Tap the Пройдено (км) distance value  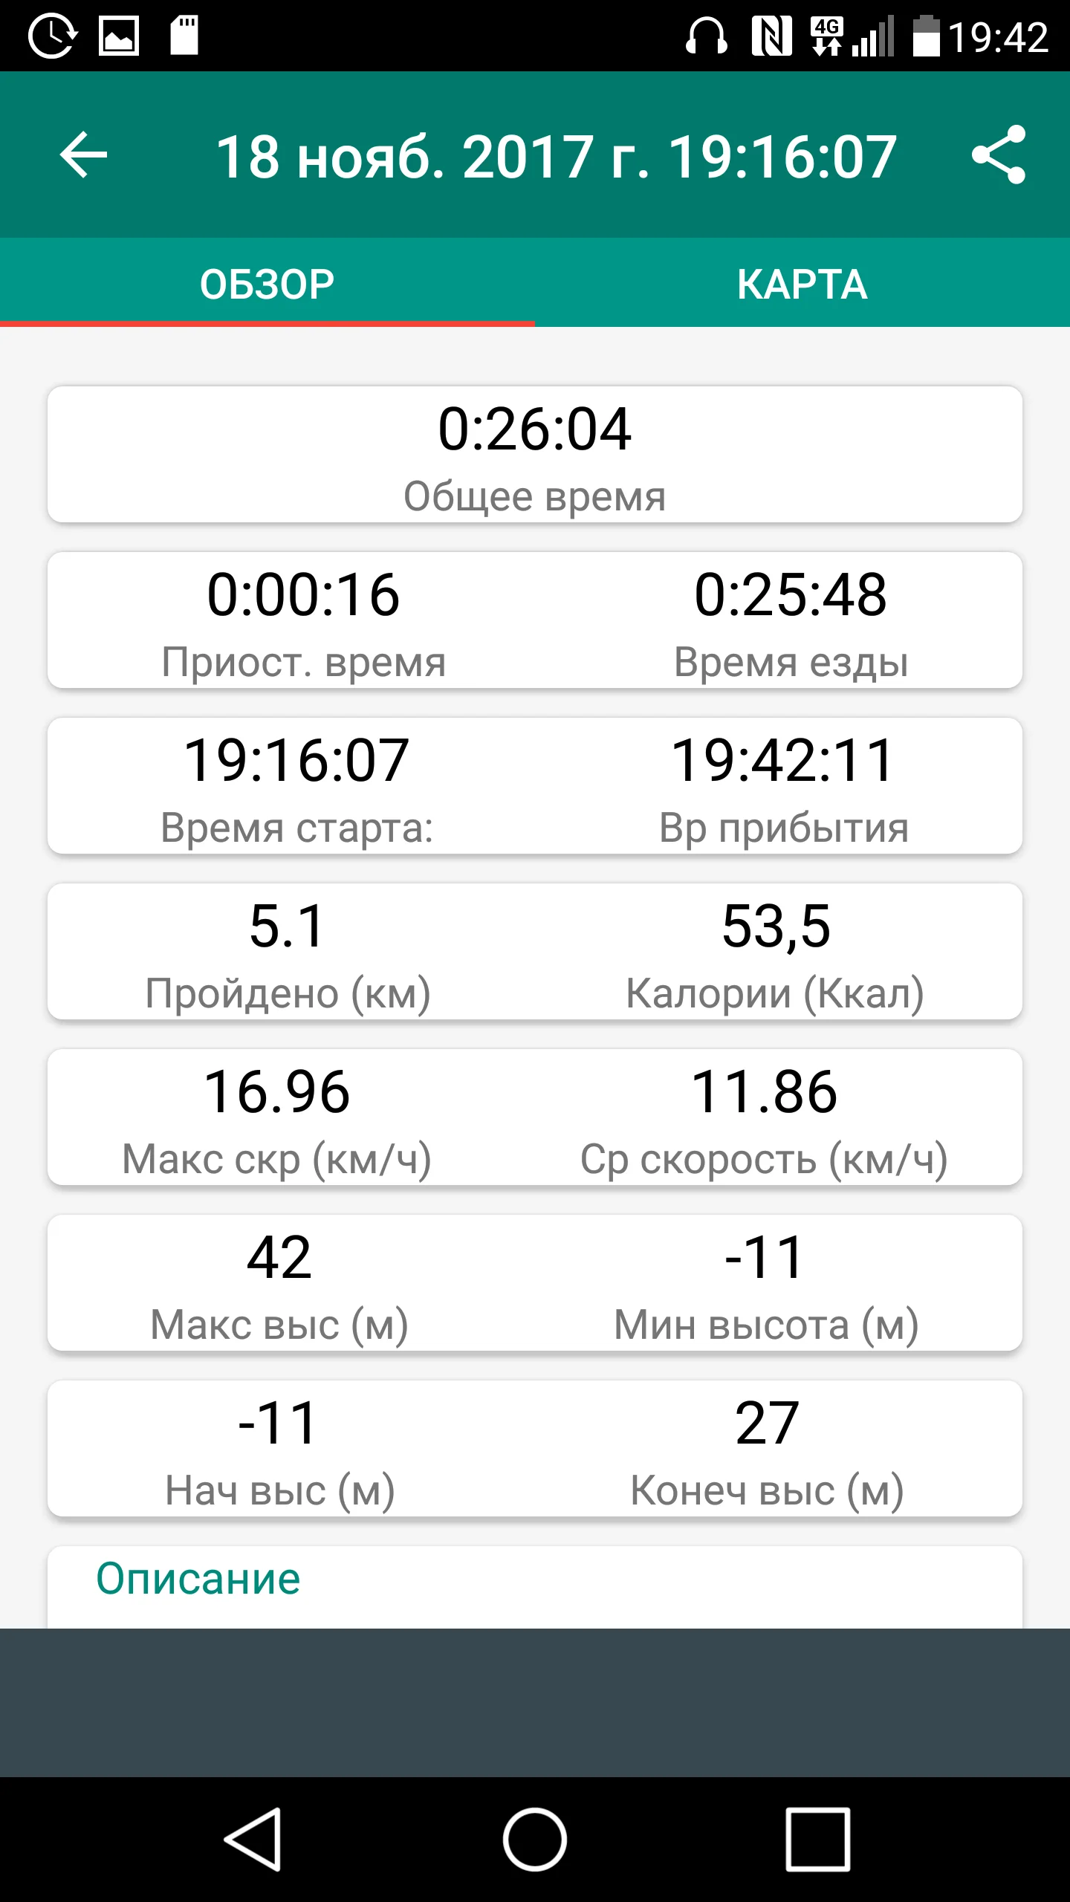288,927
